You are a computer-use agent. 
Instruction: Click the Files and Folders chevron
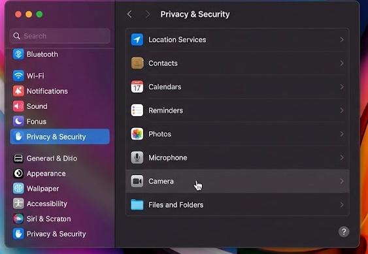pyautogui.click(x=342, y=205)
